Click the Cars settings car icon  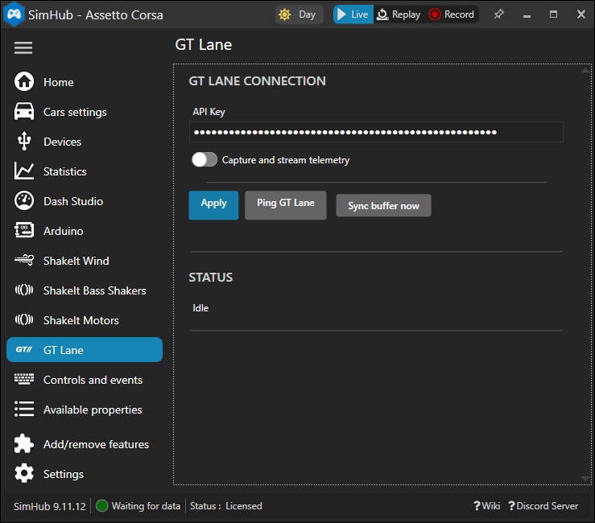24,112
